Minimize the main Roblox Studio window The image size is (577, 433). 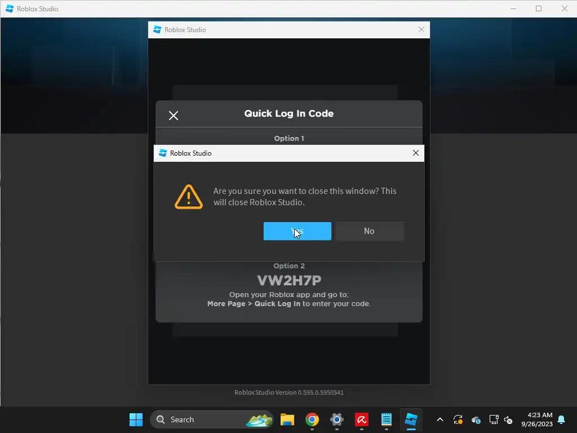point(513,8)
